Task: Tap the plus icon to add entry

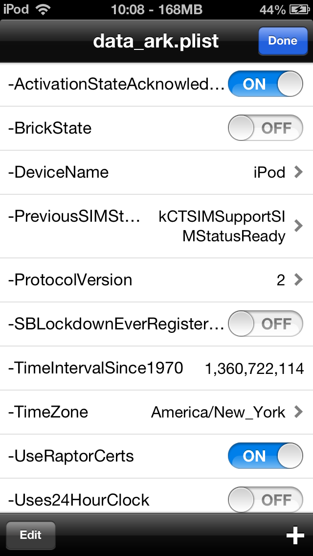Action: (295, 535)
